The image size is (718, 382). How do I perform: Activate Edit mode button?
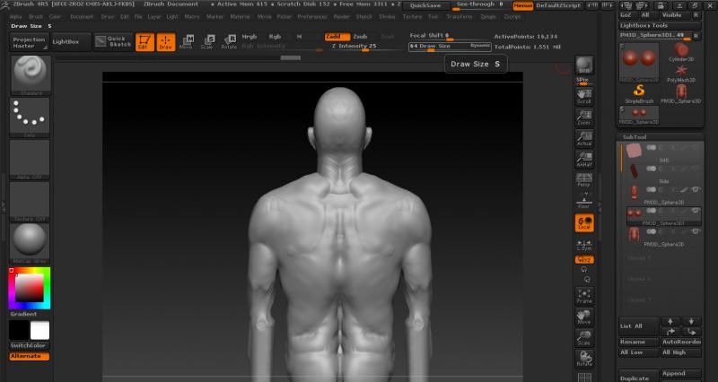click(x=144, y=41)
